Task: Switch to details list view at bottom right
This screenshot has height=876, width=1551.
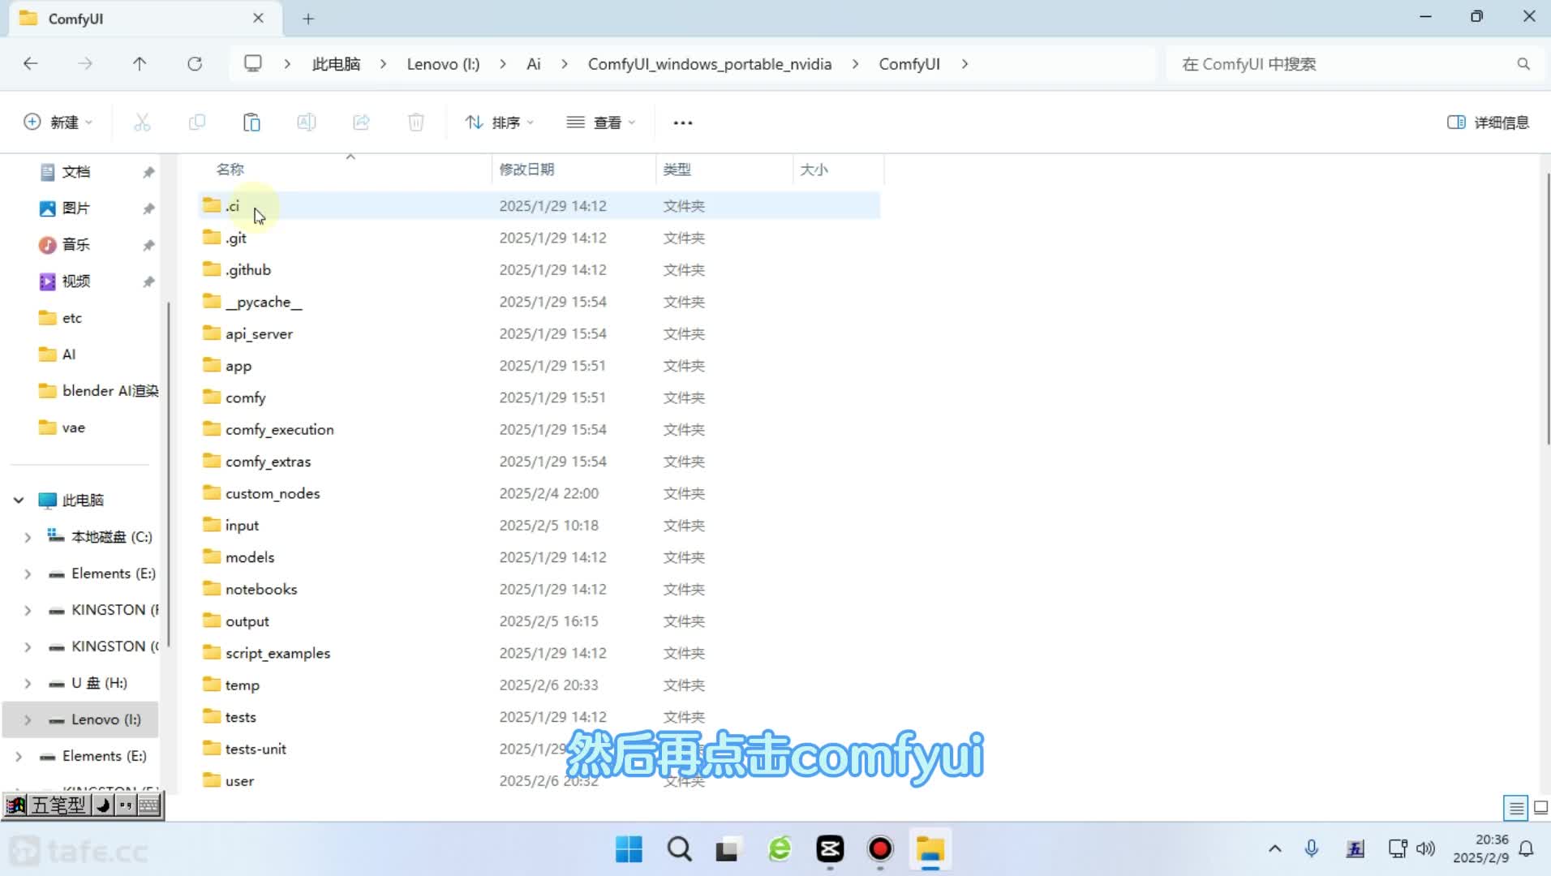Action: 1515,807
